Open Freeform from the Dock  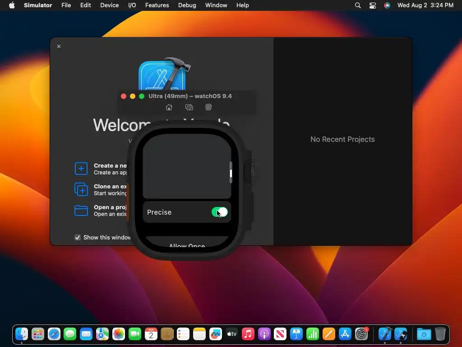tap(215, 334)
